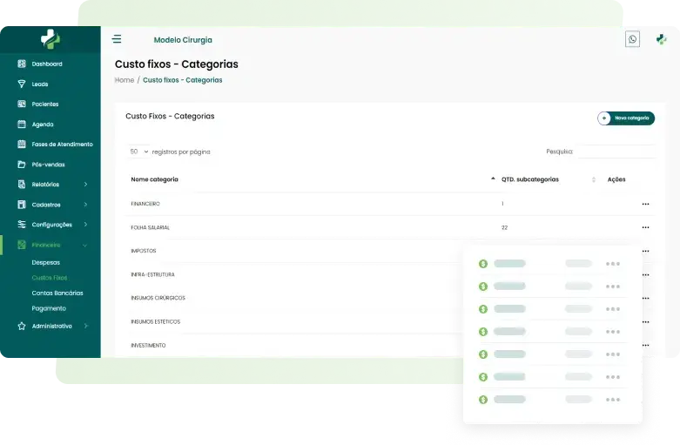
Task: Expand the Cadastros submenu
Action: click(85, 205)
